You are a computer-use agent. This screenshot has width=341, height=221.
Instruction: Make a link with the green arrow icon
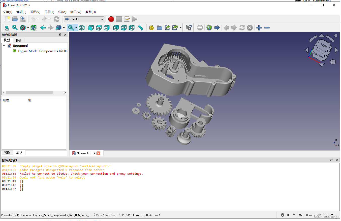click(167, 28)
